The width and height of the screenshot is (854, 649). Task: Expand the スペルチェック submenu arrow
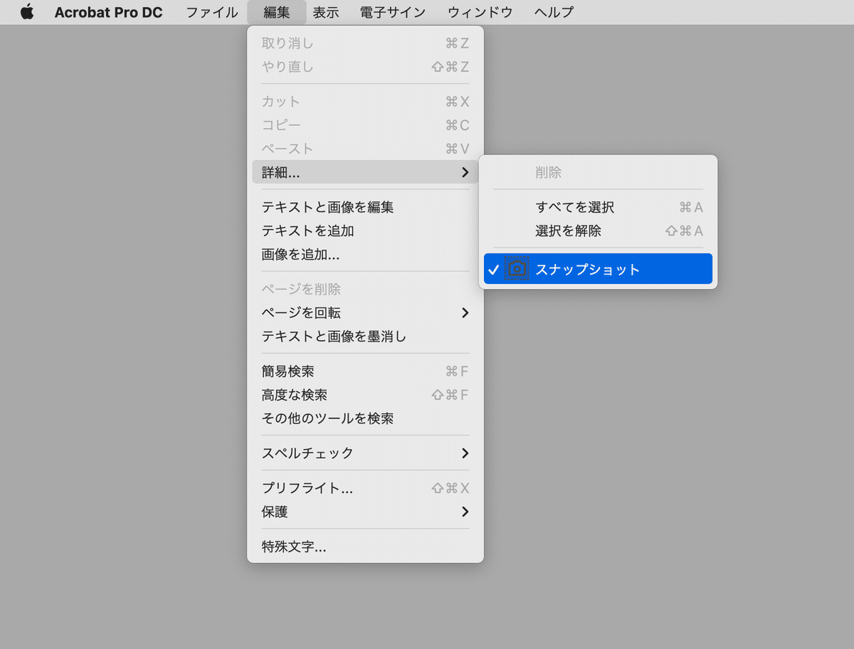465,453
